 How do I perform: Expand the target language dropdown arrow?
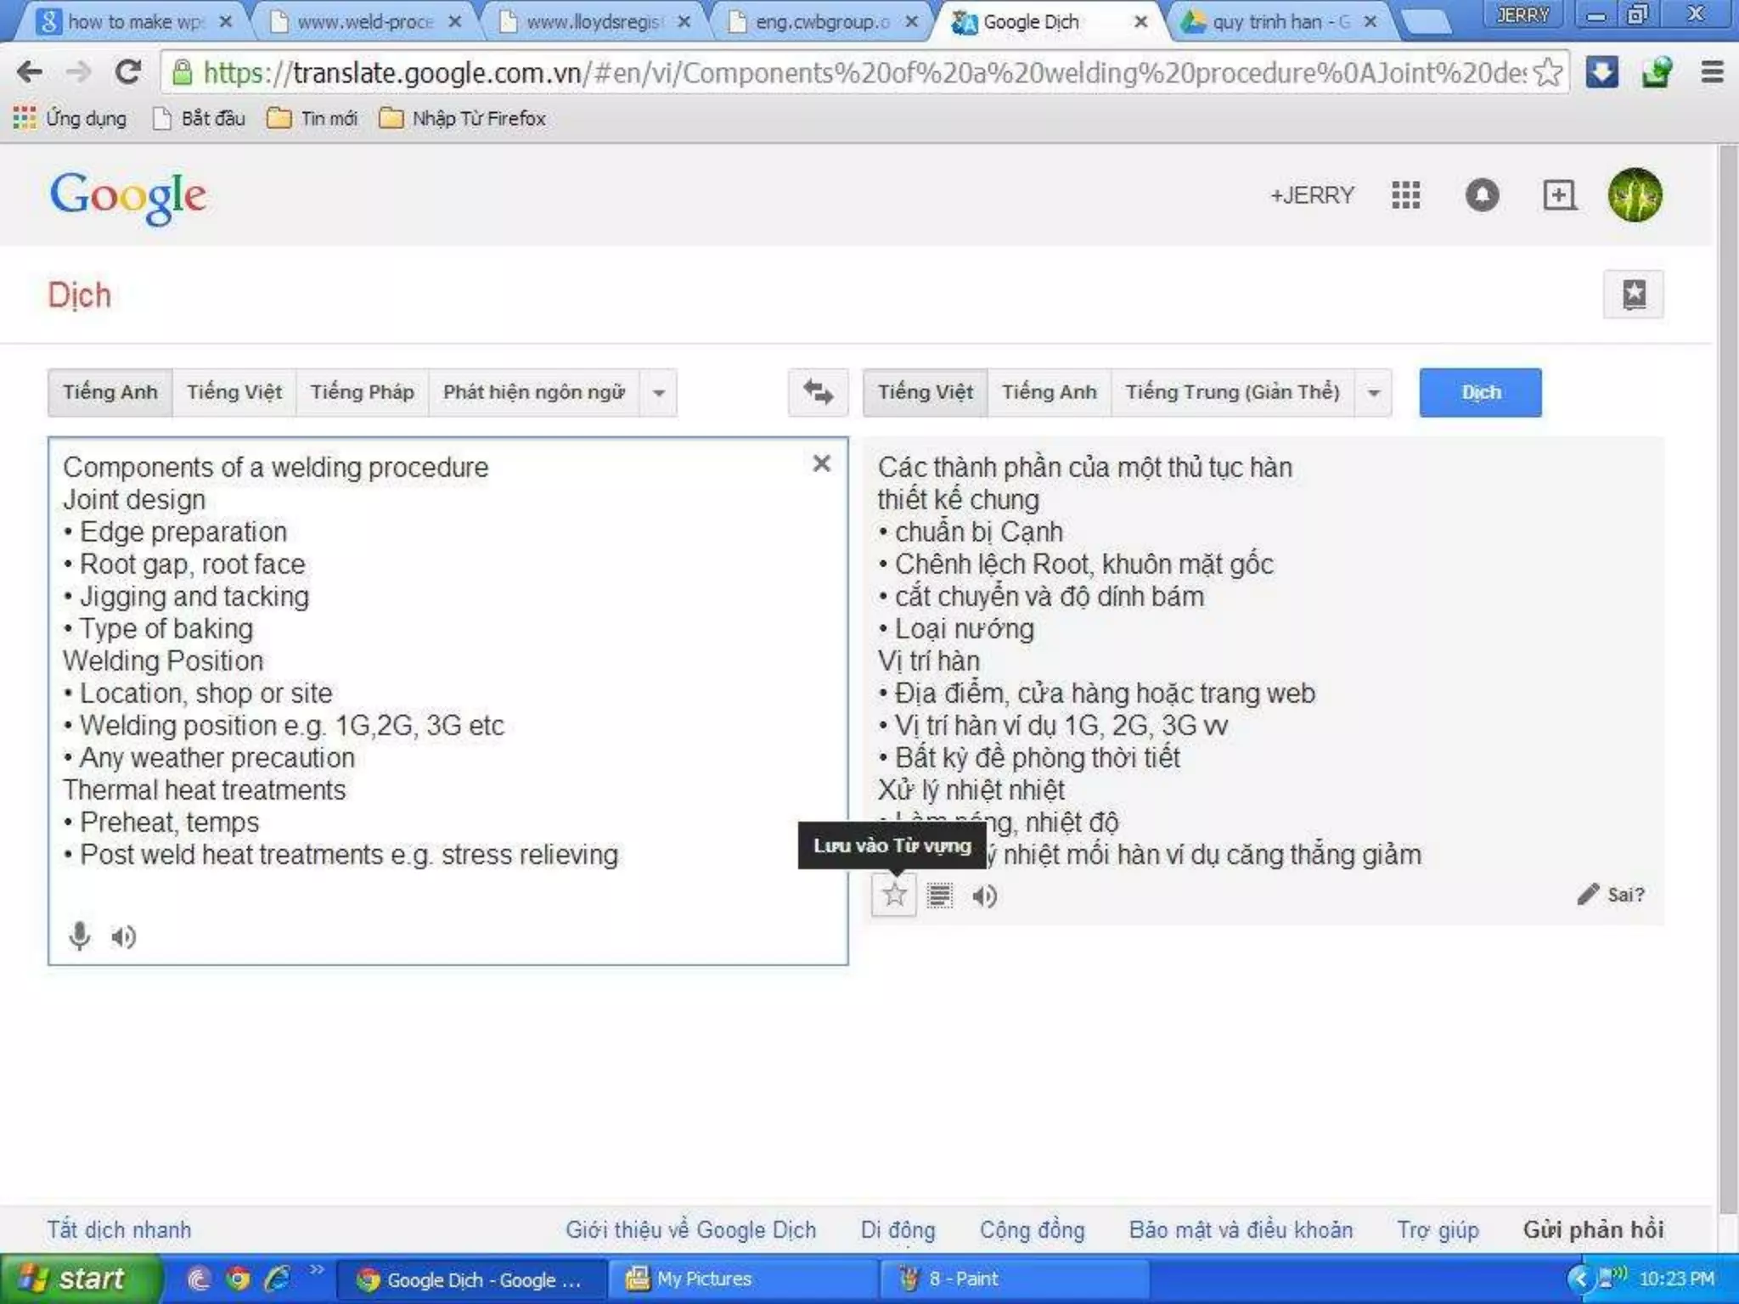point(1374,393)
